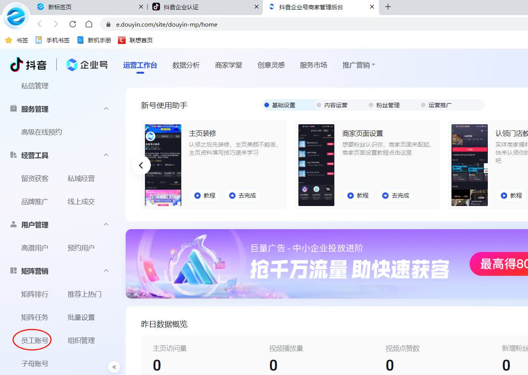Open the 书签 star bookmark
This screenshot has width=528, height=375.
17,40
